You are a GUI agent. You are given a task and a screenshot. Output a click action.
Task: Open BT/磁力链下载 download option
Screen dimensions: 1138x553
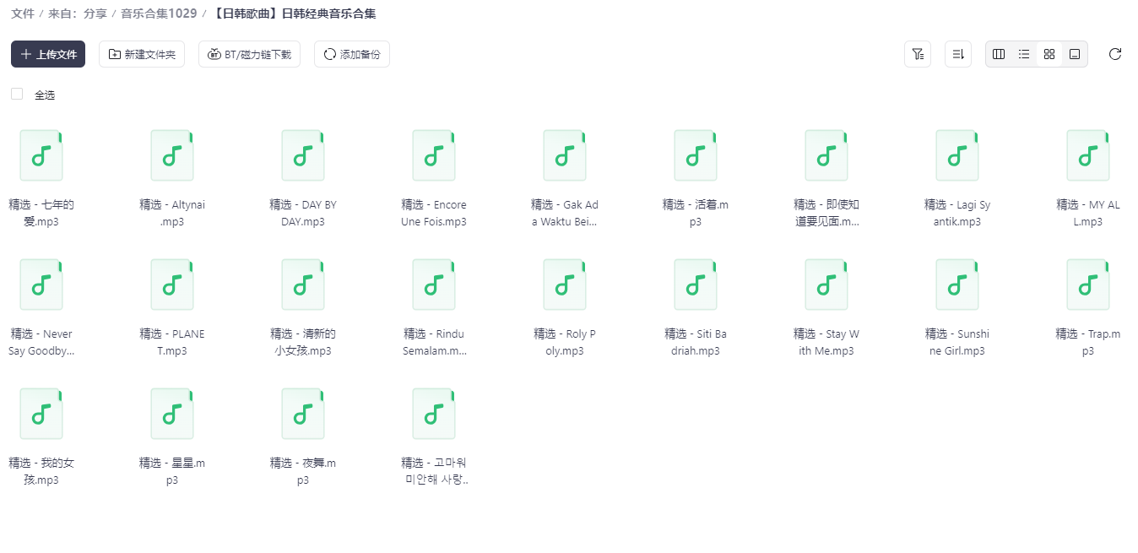coord(249,54)
